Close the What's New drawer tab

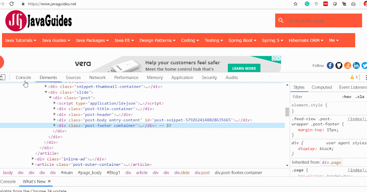click(x=49, y=181)
